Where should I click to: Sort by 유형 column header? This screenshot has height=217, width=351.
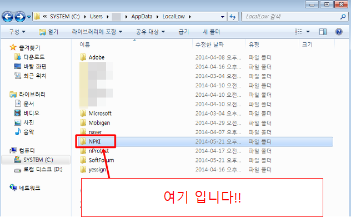pos(254,45)
